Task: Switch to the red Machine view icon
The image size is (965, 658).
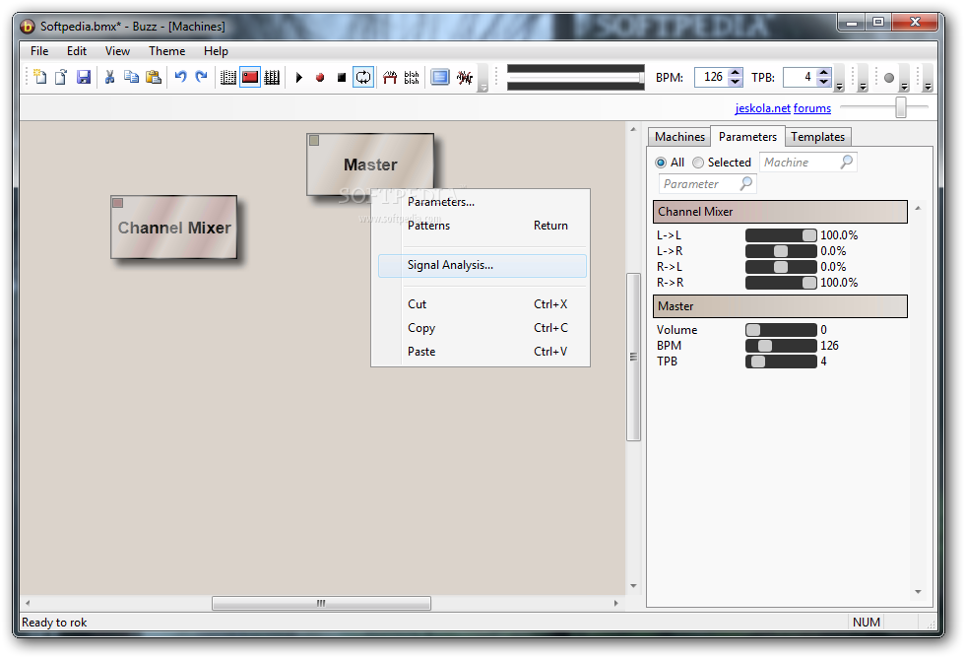Action: click(x=250, y=77)
